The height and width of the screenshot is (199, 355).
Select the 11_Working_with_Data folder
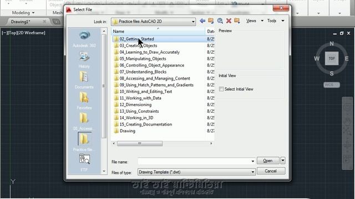[x=140, y=98]
